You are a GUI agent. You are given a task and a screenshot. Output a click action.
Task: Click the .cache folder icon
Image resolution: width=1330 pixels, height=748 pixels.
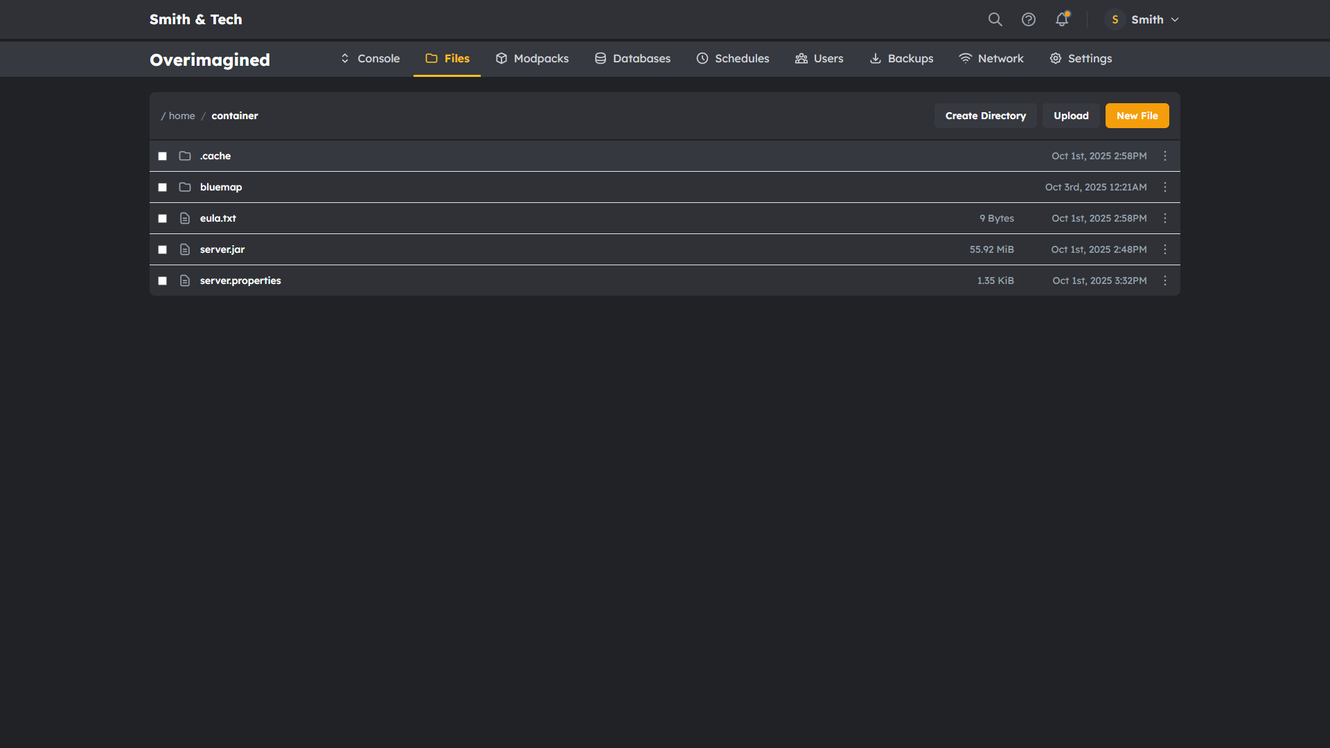point(185,156)
